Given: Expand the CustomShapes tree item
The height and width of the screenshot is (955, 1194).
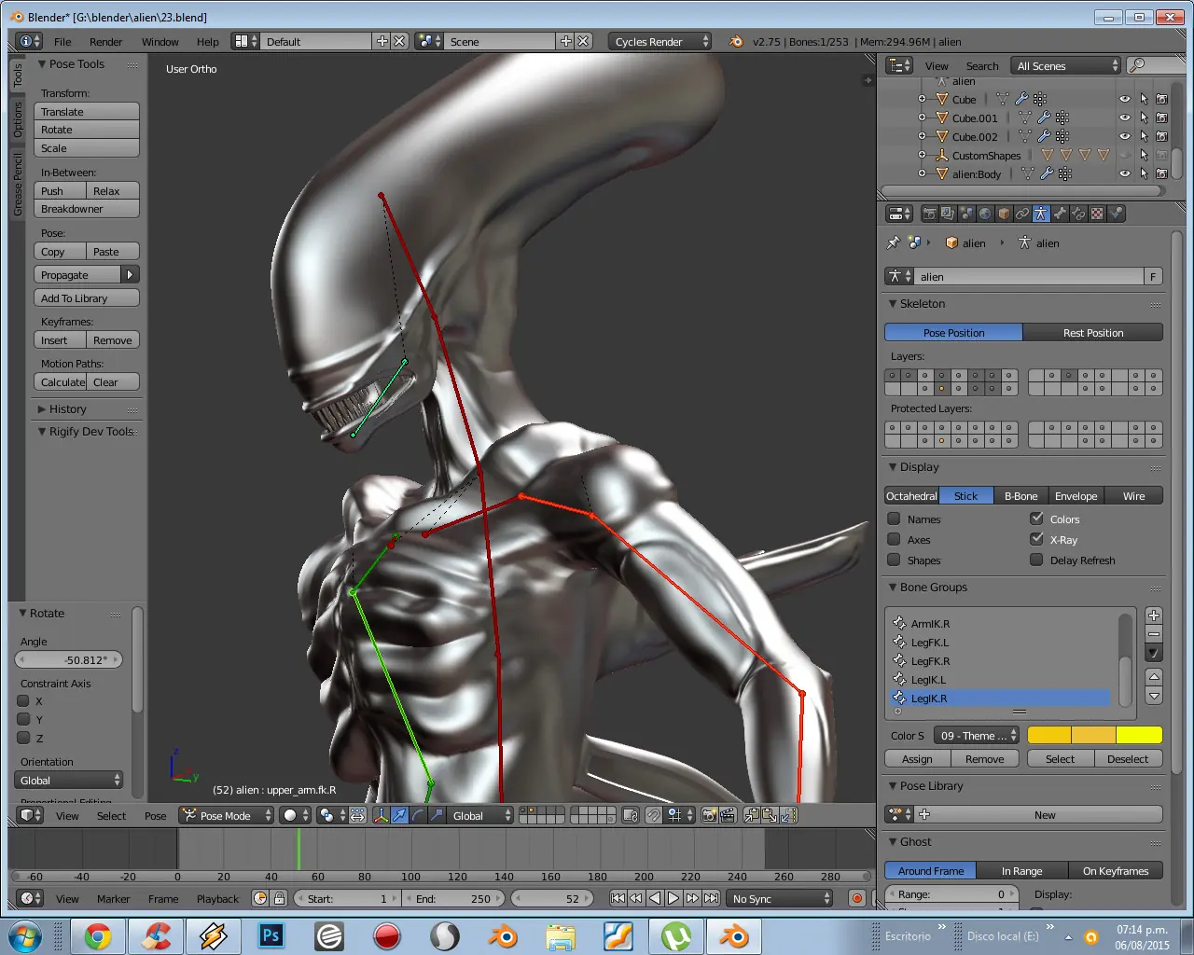Looking at the screenshot, I should [x=922, y=155].
